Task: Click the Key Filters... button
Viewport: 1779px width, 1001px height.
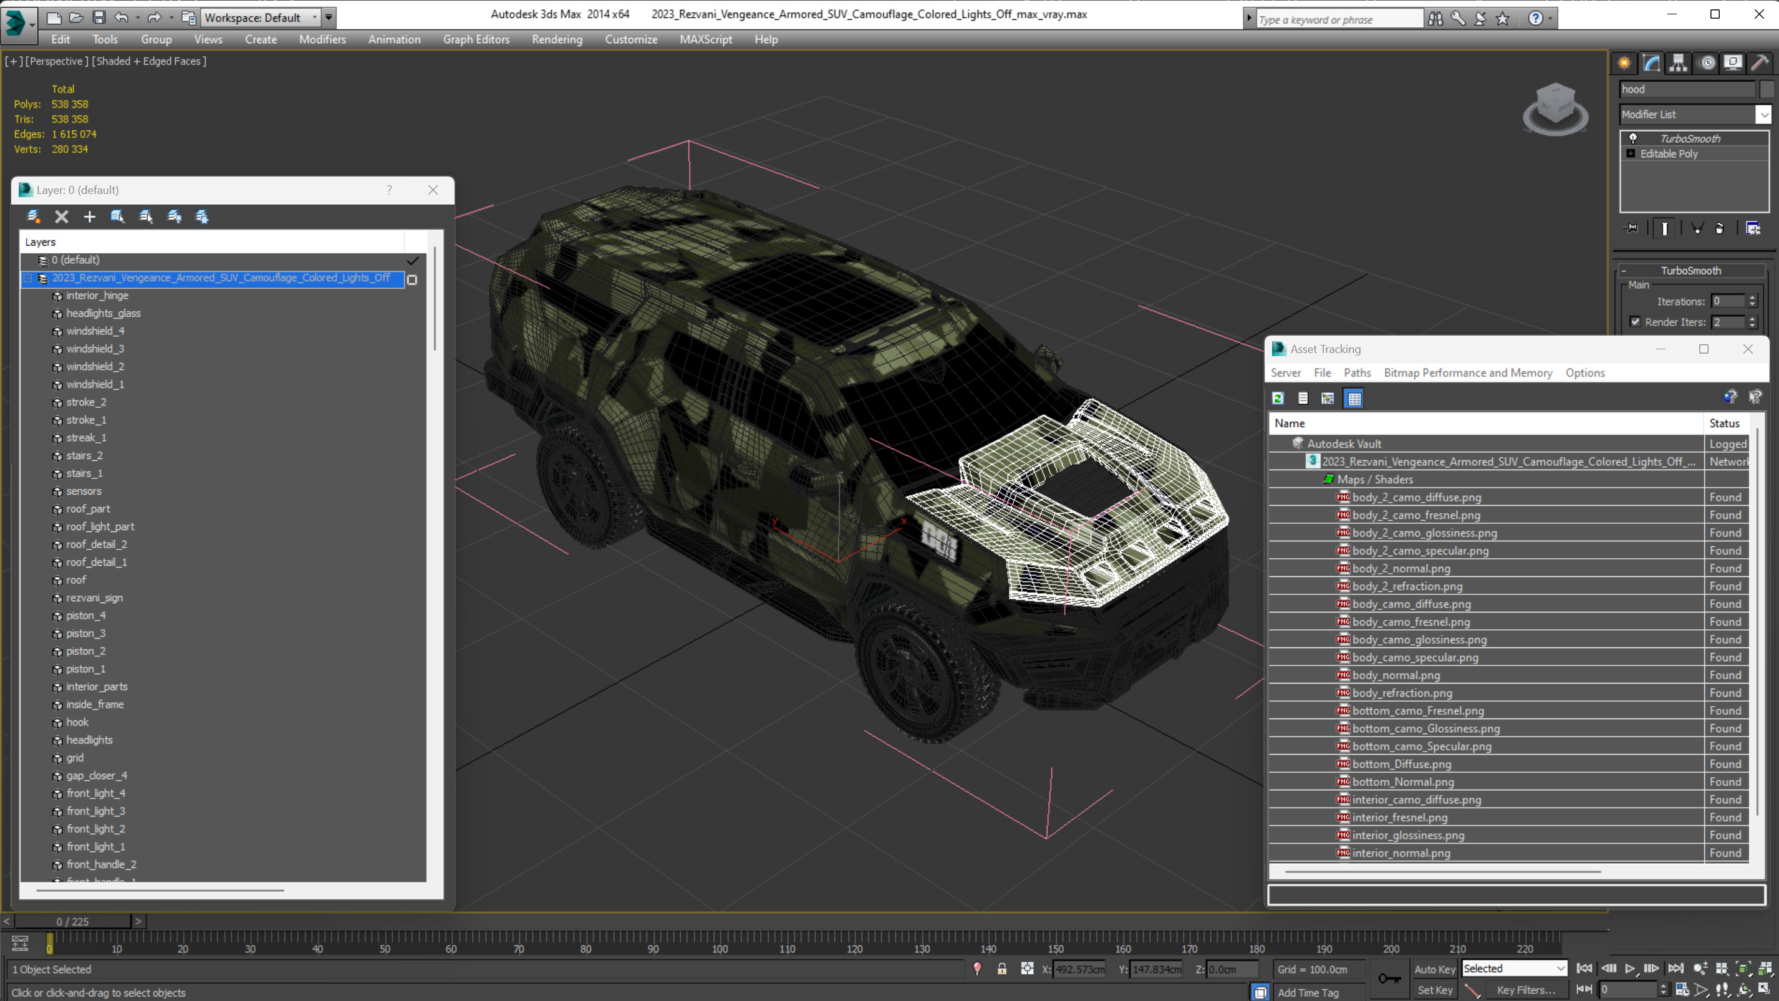Action: (1526, 989)
